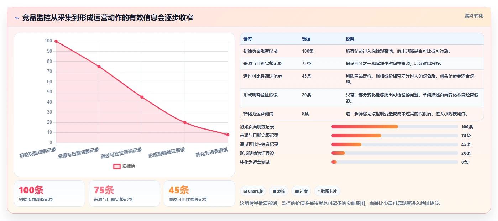Click table value 45条
Image resolution: width=498 pixels, height=221 pixels.
(306, 76)
